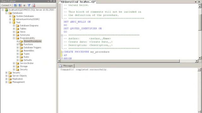Image resolution: width=202 pixels, height=113 pixels.
Task: Click the Types folder icon
Action: (21, 54)
